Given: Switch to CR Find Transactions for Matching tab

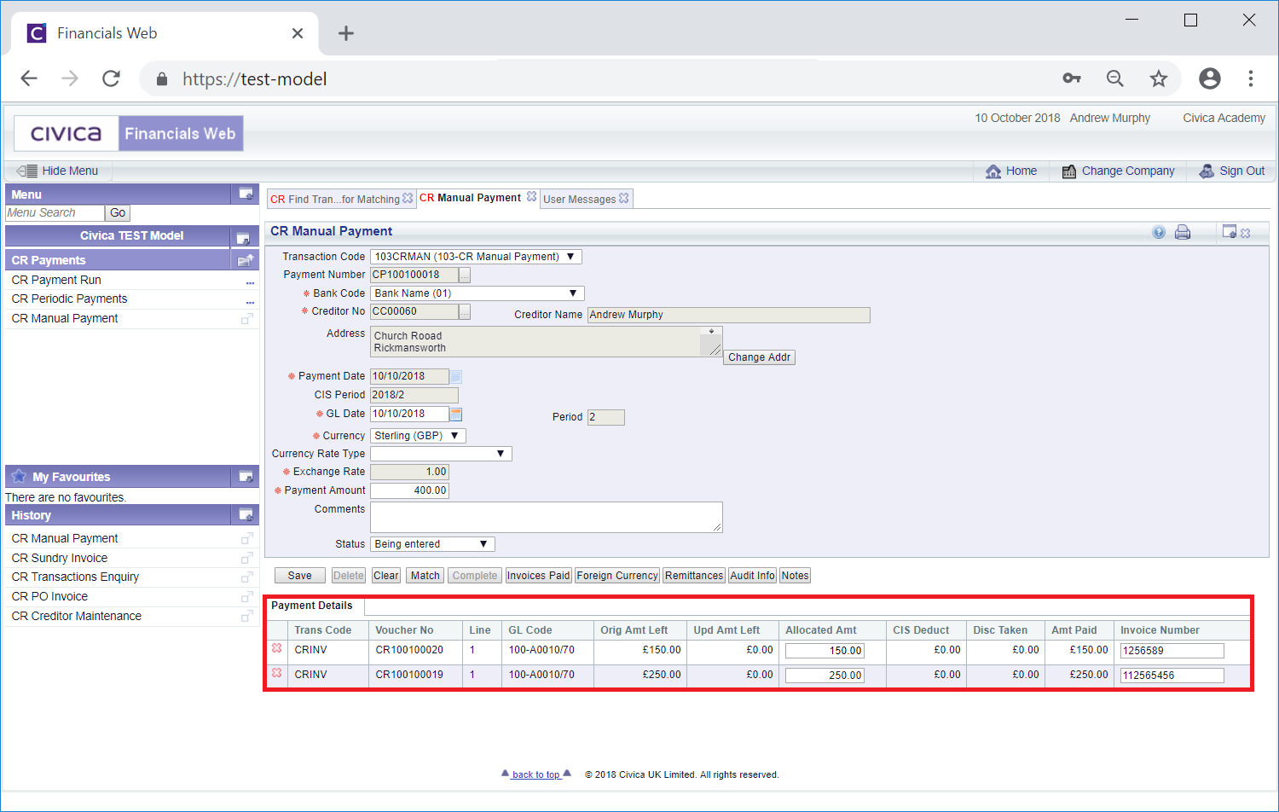Looking at the screenshot, I should click(x=335, y=199).
